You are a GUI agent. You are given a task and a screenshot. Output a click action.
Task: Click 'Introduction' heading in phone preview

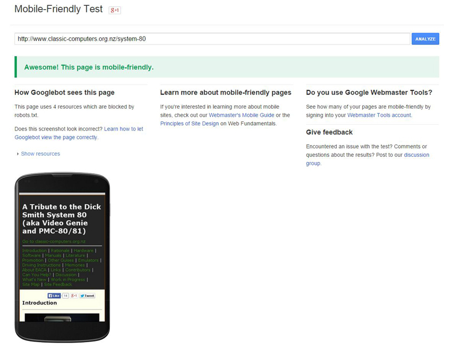click(x=40, y=303)
